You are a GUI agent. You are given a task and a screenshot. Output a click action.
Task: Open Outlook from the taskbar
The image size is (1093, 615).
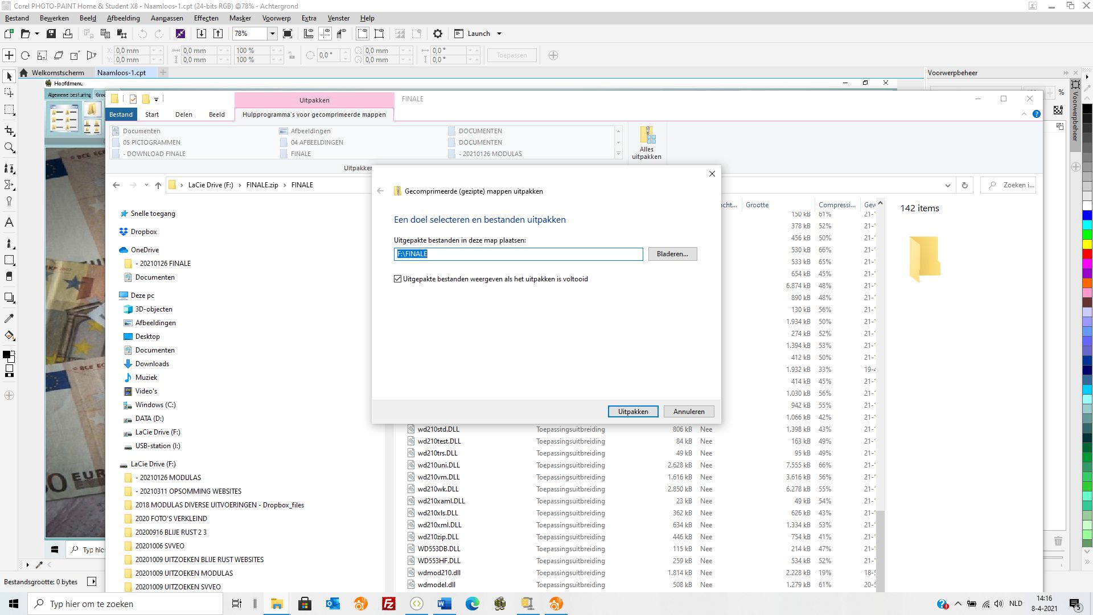(332, 604)
